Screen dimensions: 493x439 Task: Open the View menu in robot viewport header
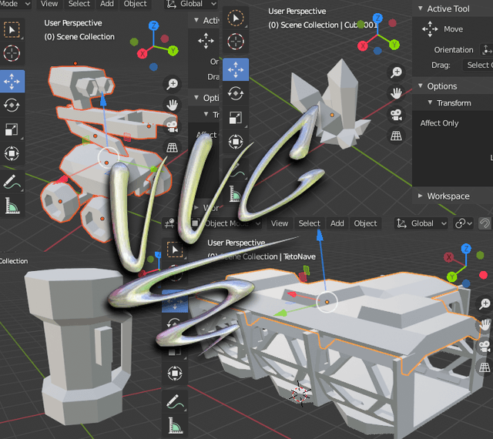(x=49, y=4)
